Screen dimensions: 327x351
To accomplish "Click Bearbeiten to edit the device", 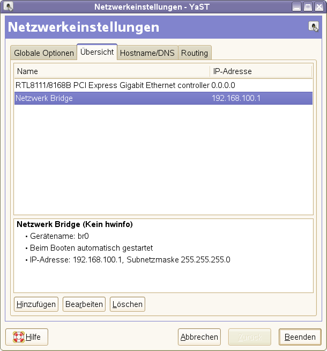I will (84, 304).
